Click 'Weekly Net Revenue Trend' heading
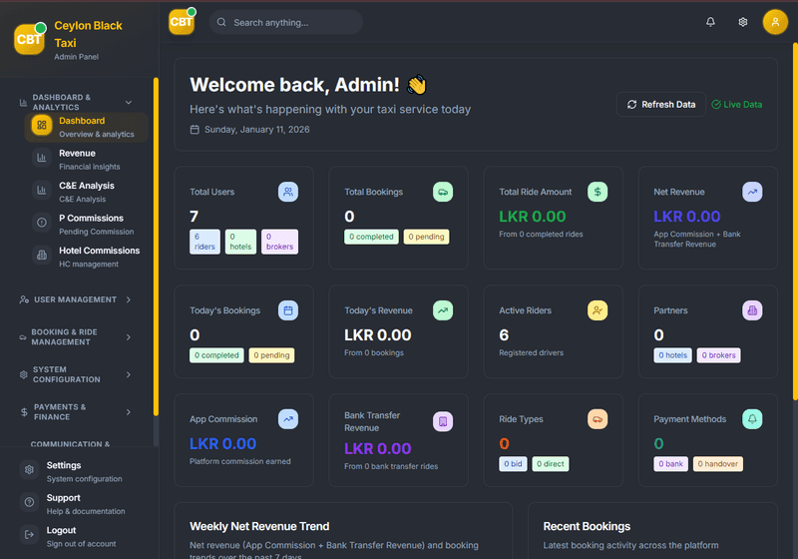Image resolution: width=798 pixels, height=559 pixels. tap(259, 526)
